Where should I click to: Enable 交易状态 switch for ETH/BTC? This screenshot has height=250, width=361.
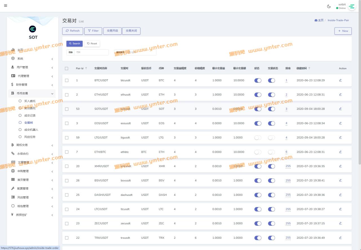(x=271, y=152)
